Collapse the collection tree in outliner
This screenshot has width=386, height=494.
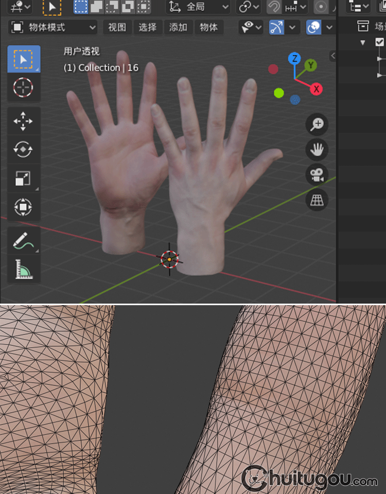[x=363, y=43]
